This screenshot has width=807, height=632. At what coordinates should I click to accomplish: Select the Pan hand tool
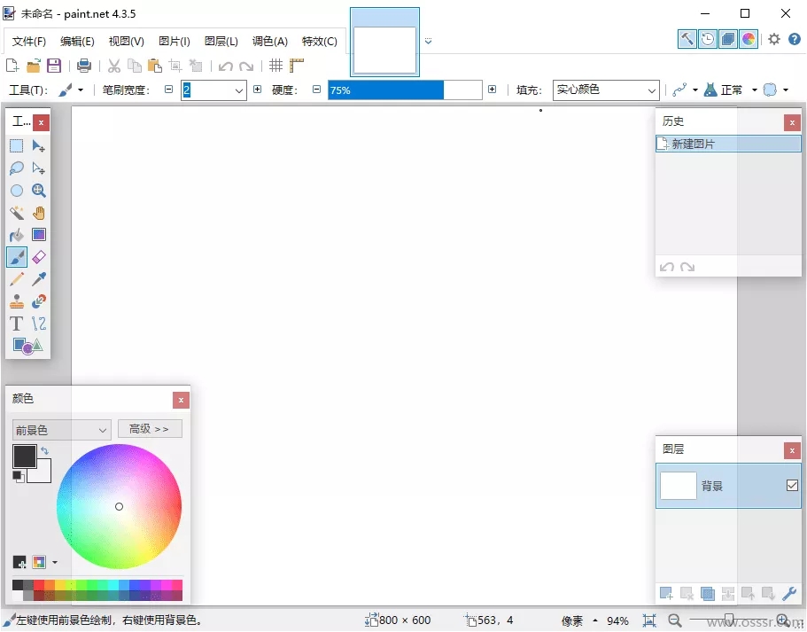point(39,213)
